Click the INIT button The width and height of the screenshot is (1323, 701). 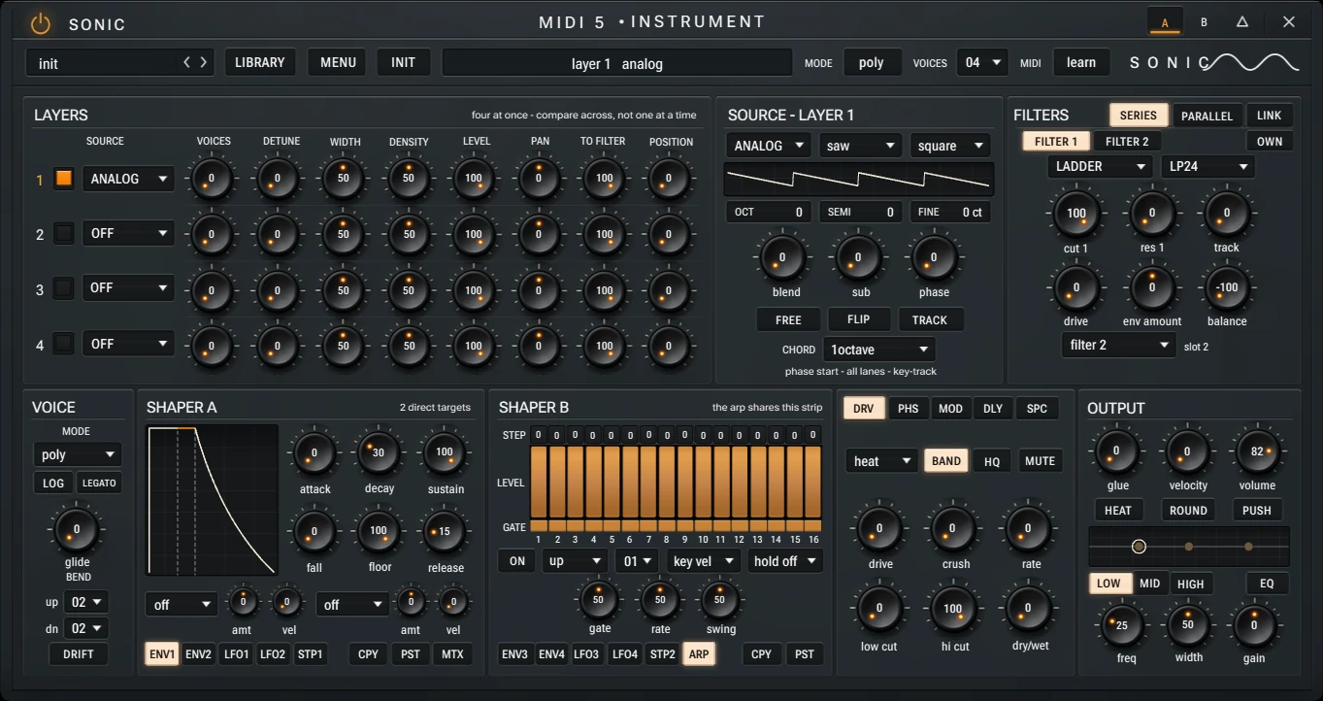(x=403, y=62)
